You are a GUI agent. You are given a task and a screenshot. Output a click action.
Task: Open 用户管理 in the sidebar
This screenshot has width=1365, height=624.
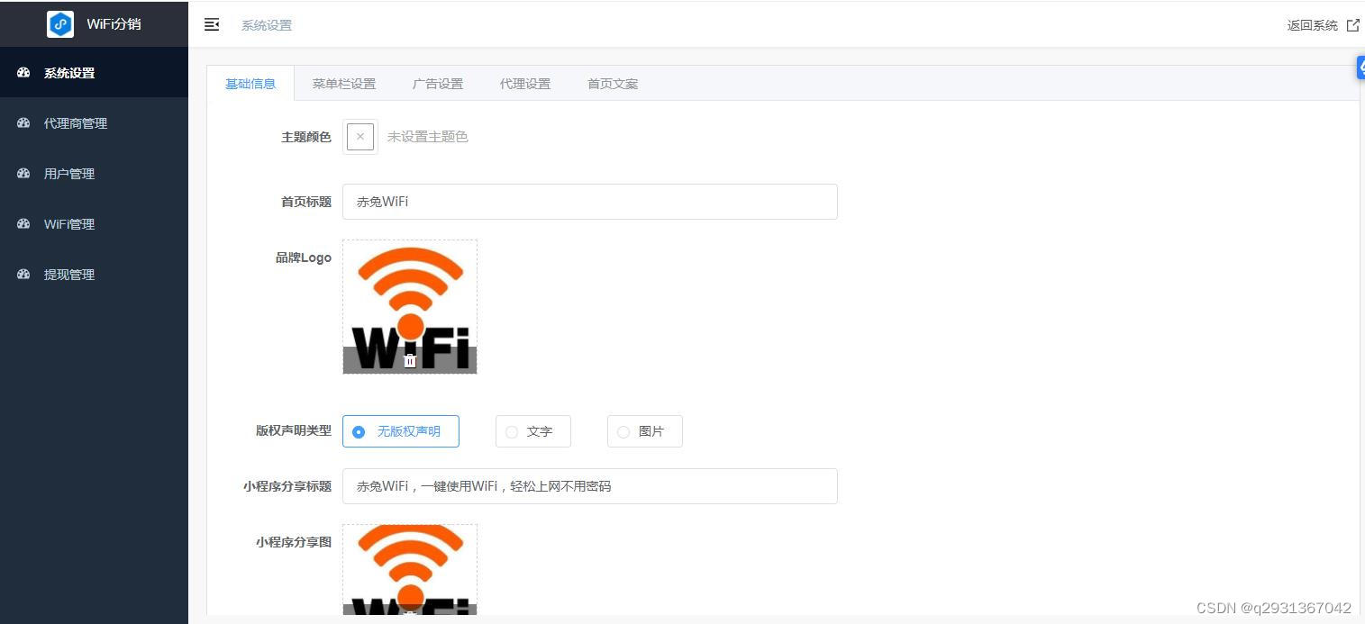point(94,174)
